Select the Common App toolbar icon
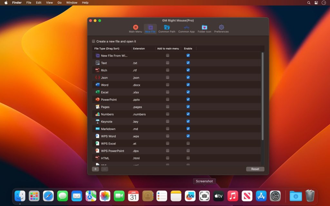 [186, 28]
